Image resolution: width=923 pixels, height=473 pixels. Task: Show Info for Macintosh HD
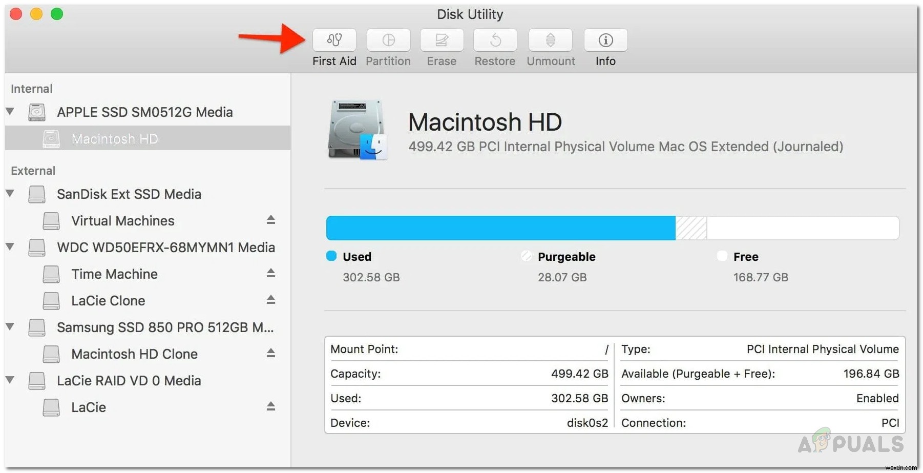pos(605,46)
